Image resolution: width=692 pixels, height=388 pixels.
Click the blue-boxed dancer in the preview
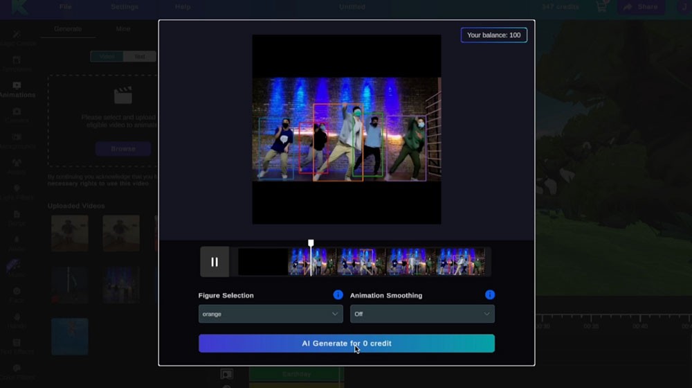click(276, 148)
